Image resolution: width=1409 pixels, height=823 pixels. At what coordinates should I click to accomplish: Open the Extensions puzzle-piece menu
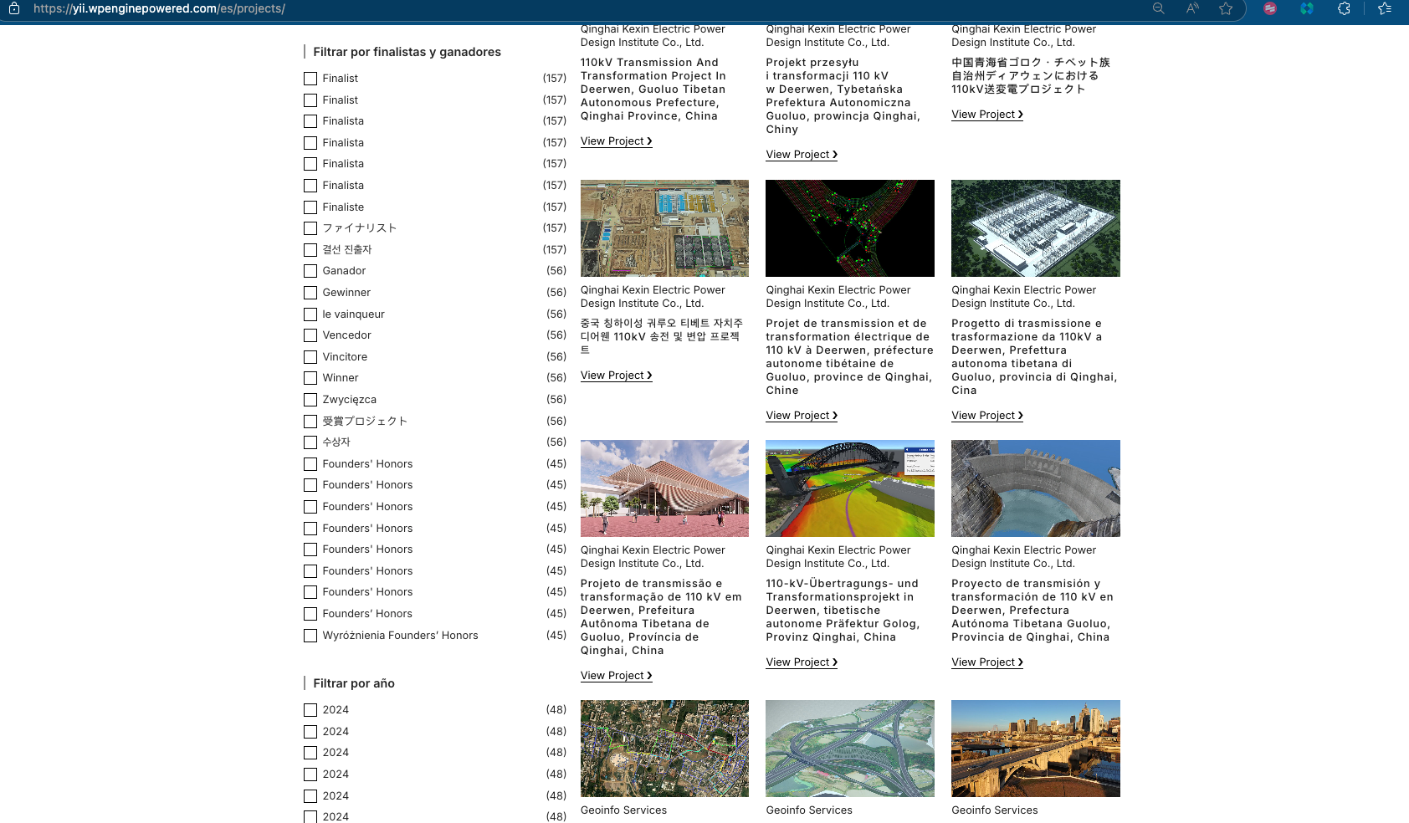[1344, 8]
